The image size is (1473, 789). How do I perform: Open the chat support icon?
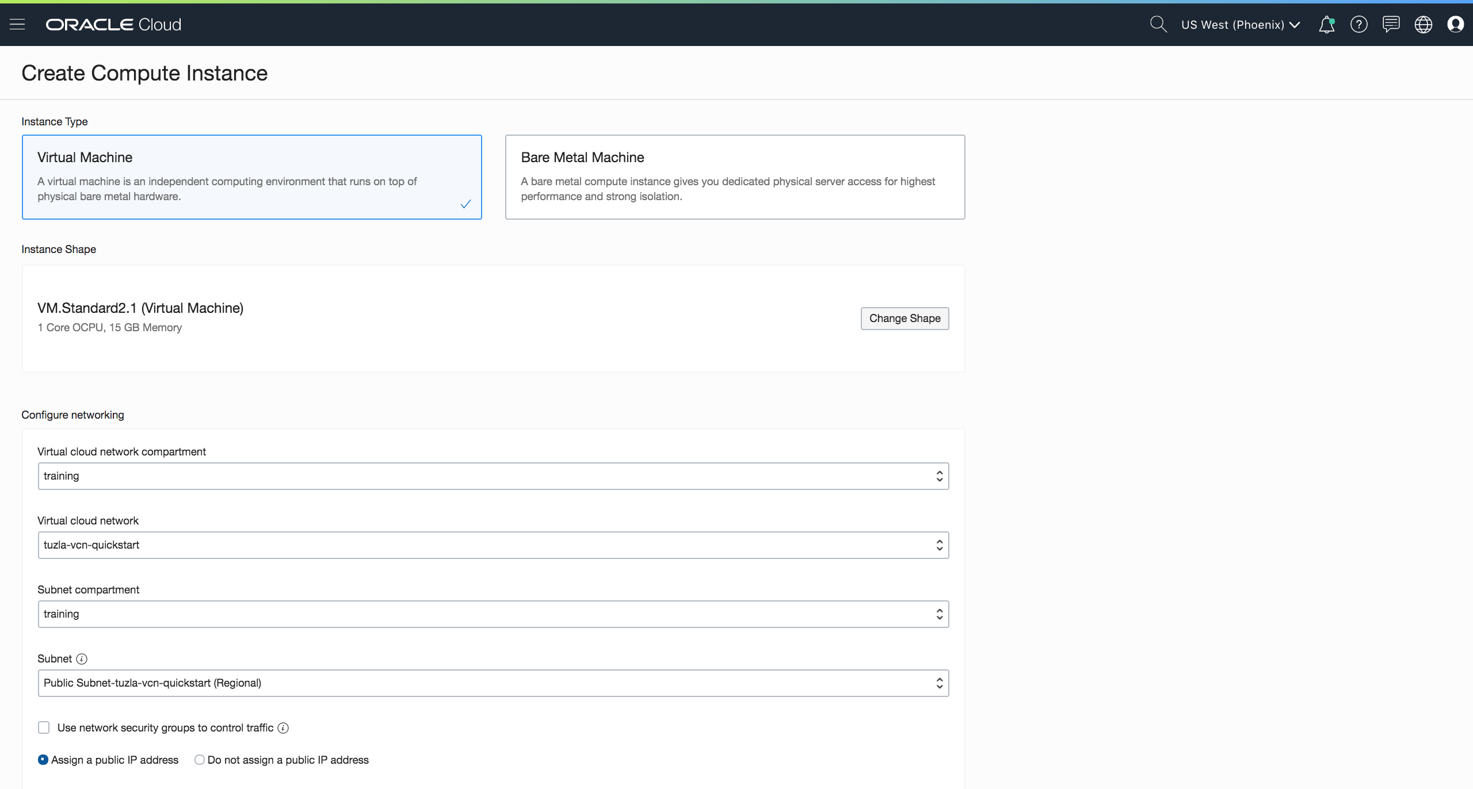click(x=1391, y=24)
